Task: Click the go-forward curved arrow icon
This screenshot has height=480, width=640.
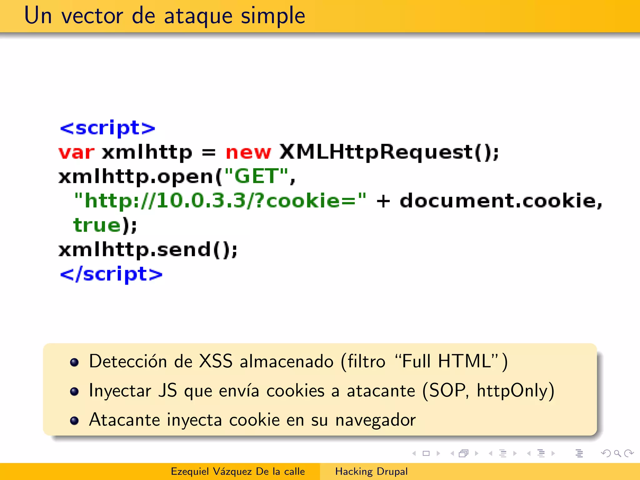Action: pos(629,453)
